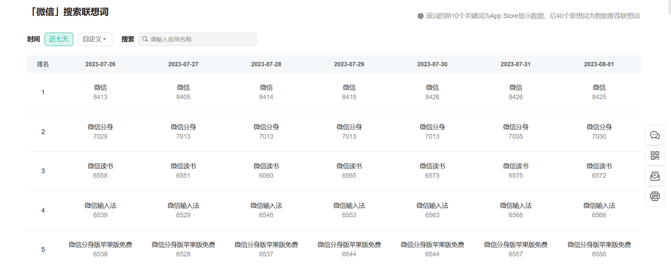Click the 2023-07-27 column header

click(x=183, y=64)
